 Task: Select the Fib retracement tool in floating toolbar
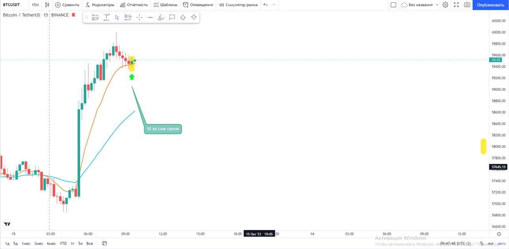pos(95,17)
